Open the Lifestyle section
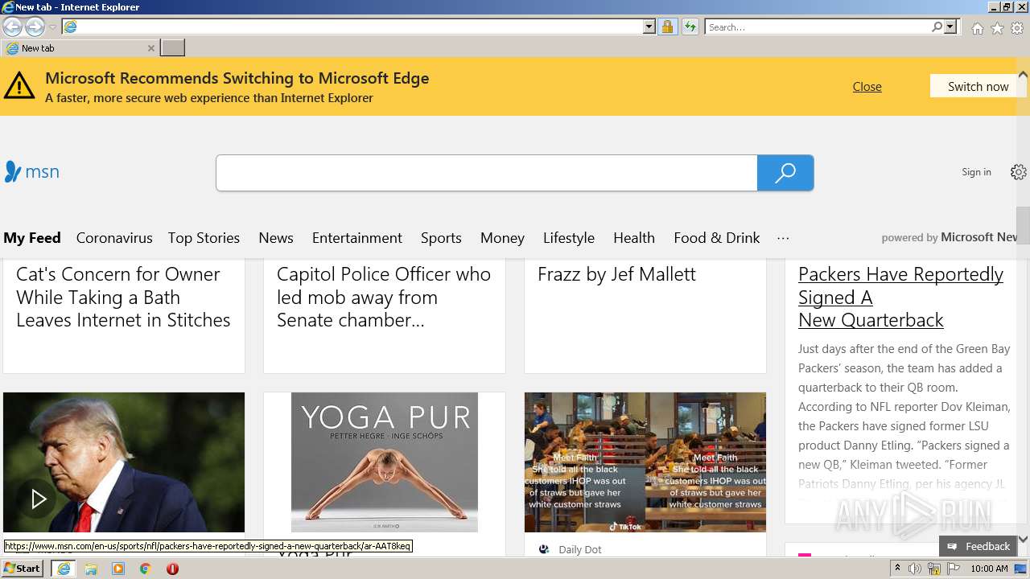Viewport: 1030px width, 579px height. point(569,238)
